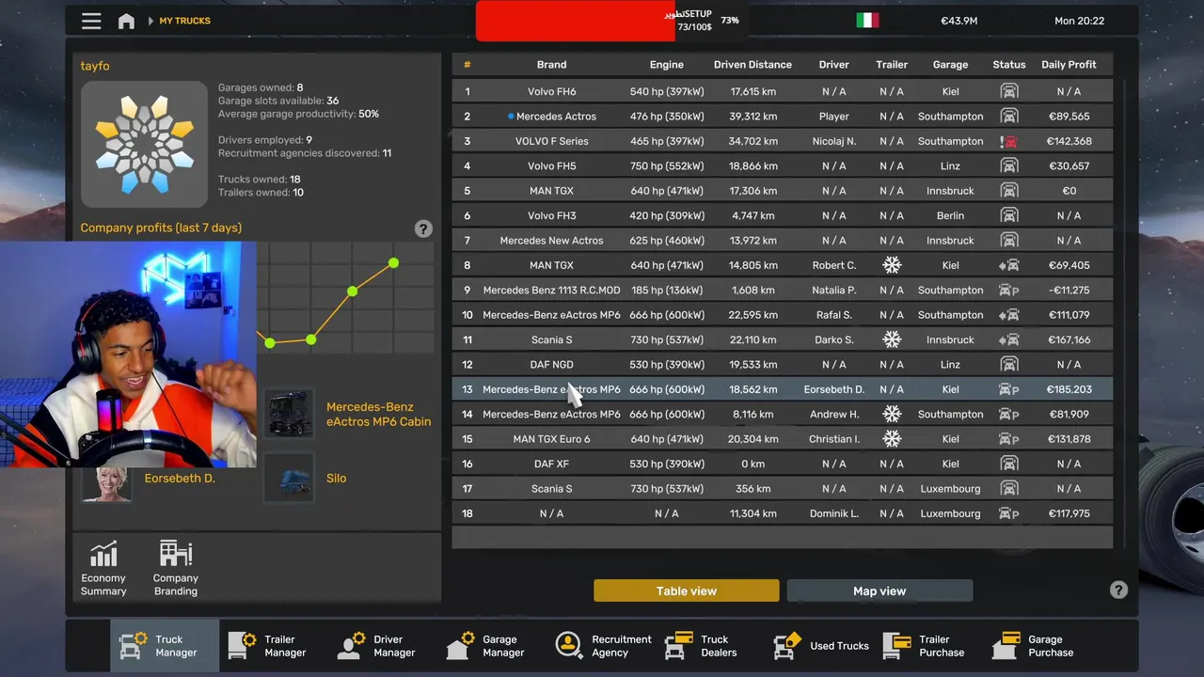This screenshot has width=1204, height=677.
Task: Click status icon for Dominik L. truck
Action: coord(1008,513)
